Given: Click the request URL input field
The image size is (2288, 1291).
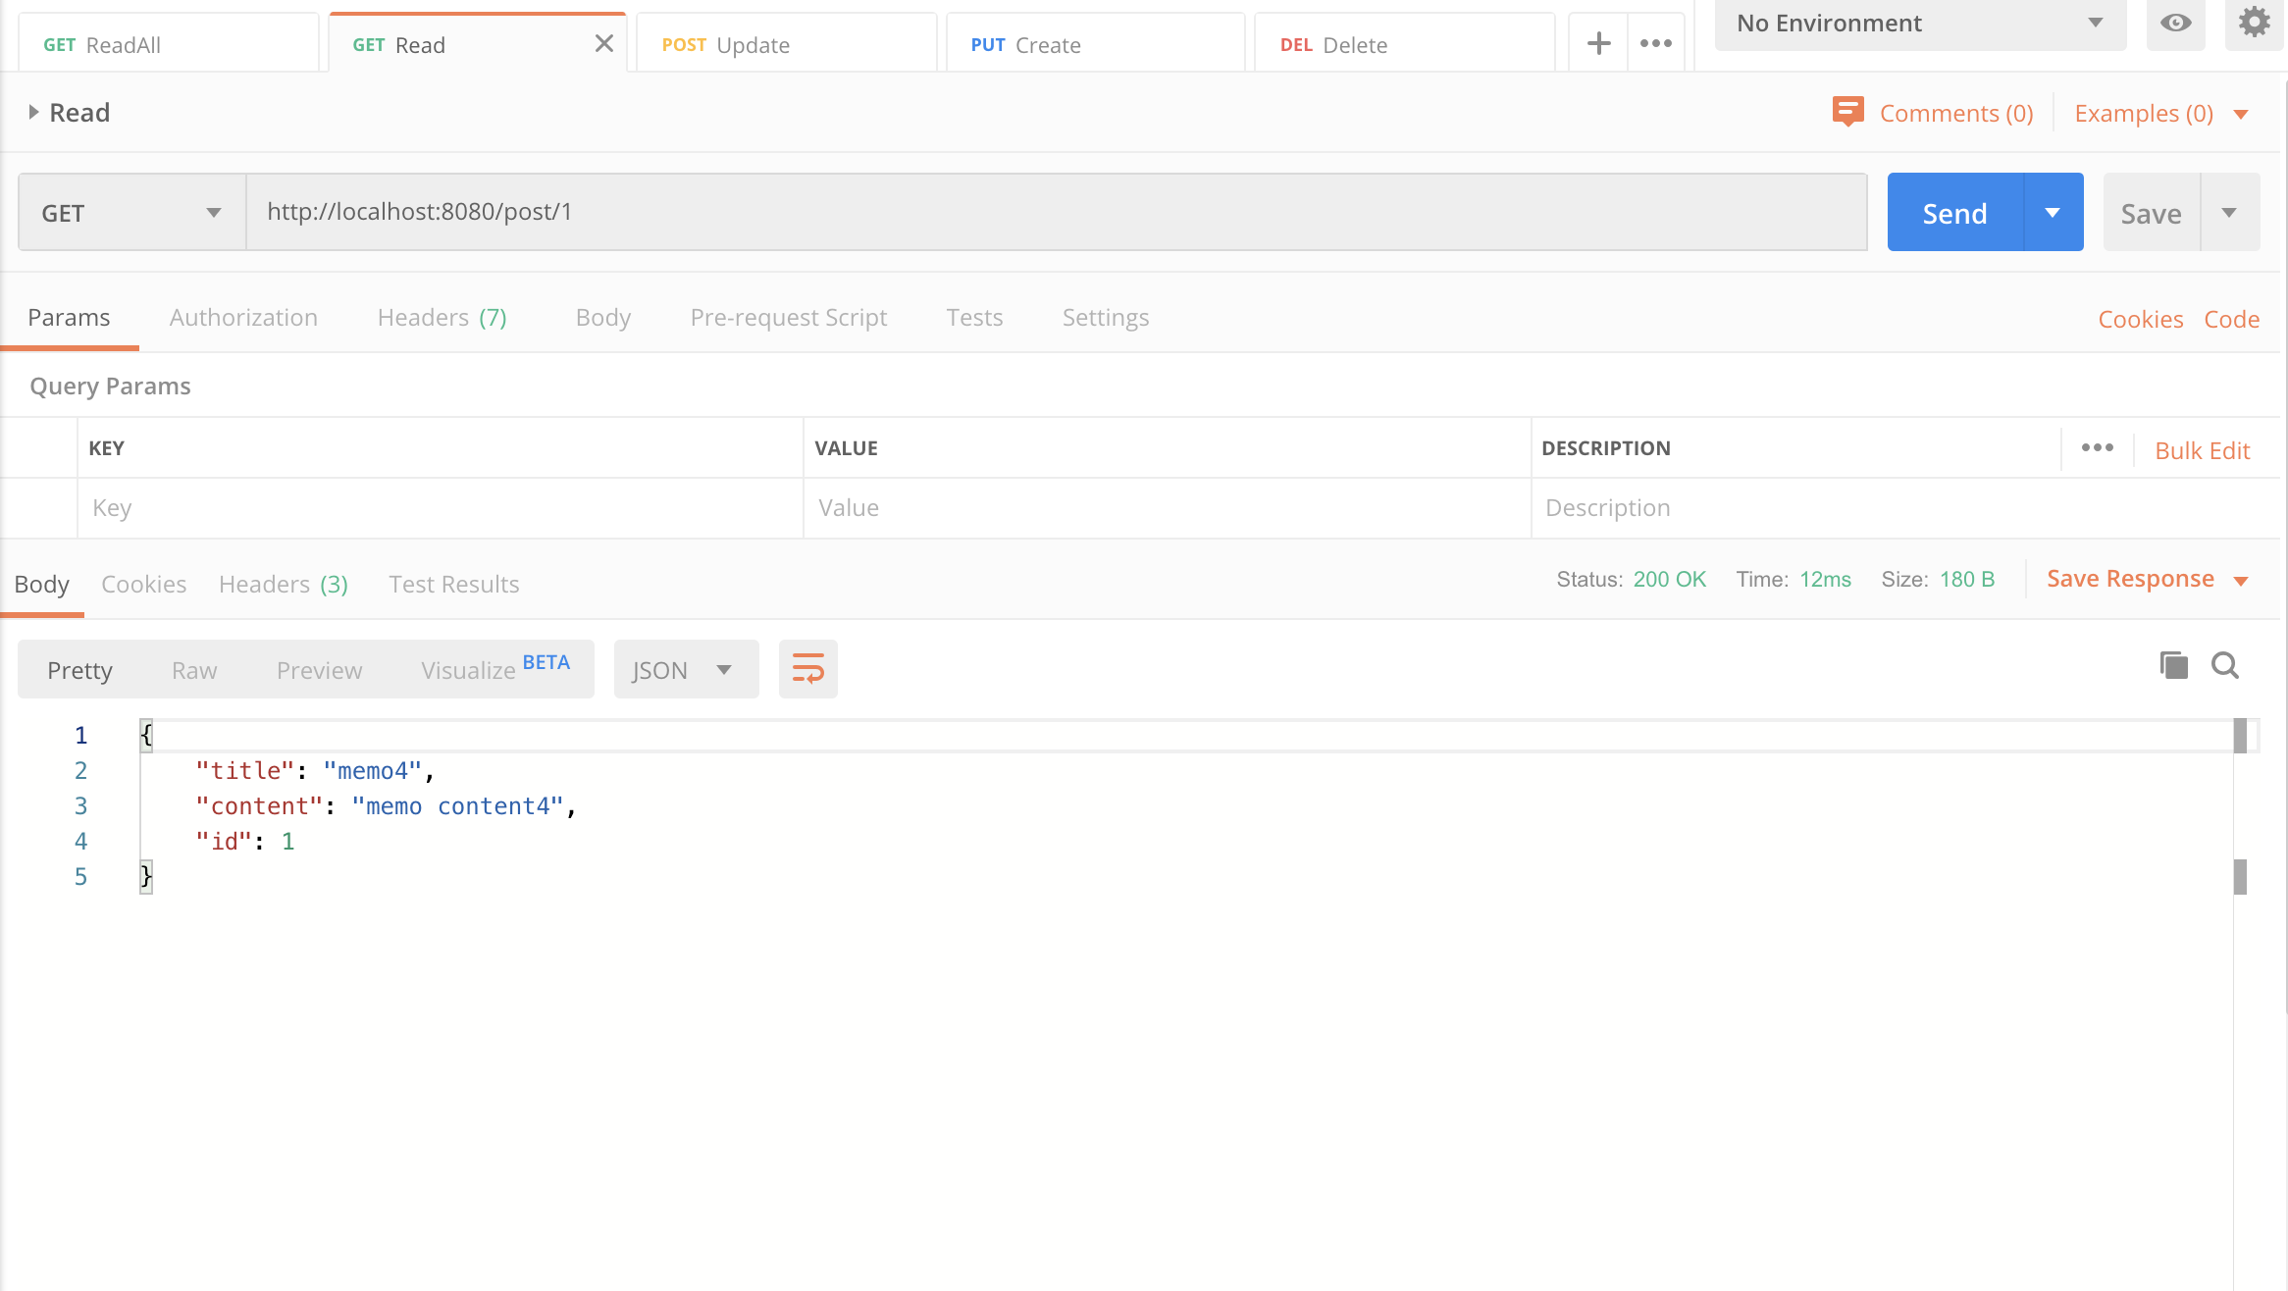Looking at the screenshot, I should [1056, 213].
